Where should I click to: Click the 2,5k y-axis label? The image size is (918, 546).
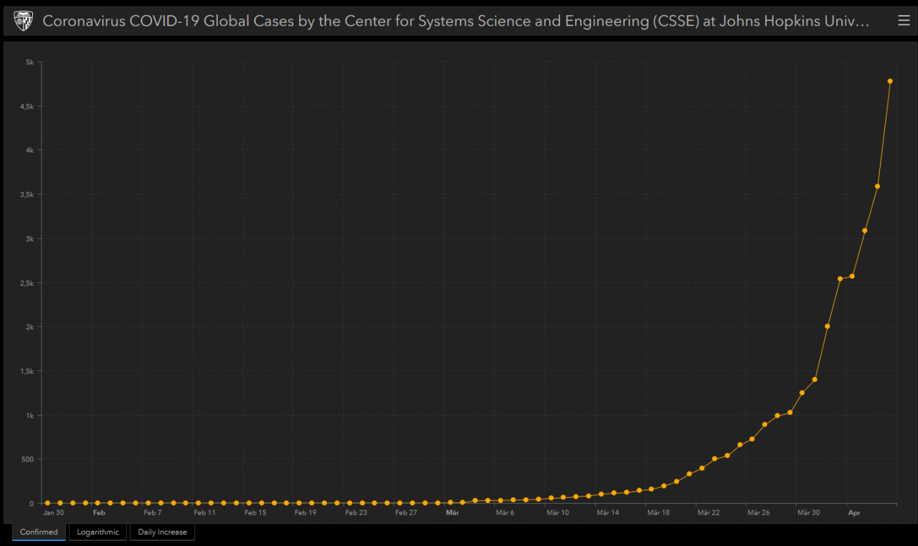pyautogui.click(x=27, y=283)
